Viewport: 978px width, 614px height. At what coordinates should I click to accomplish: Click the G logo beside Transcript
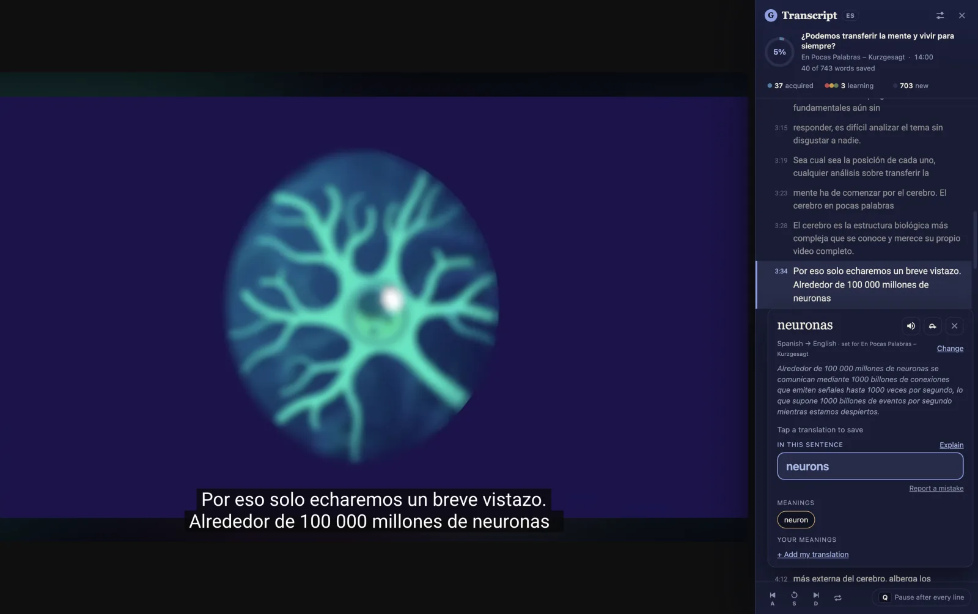click(x=771, y=15)
